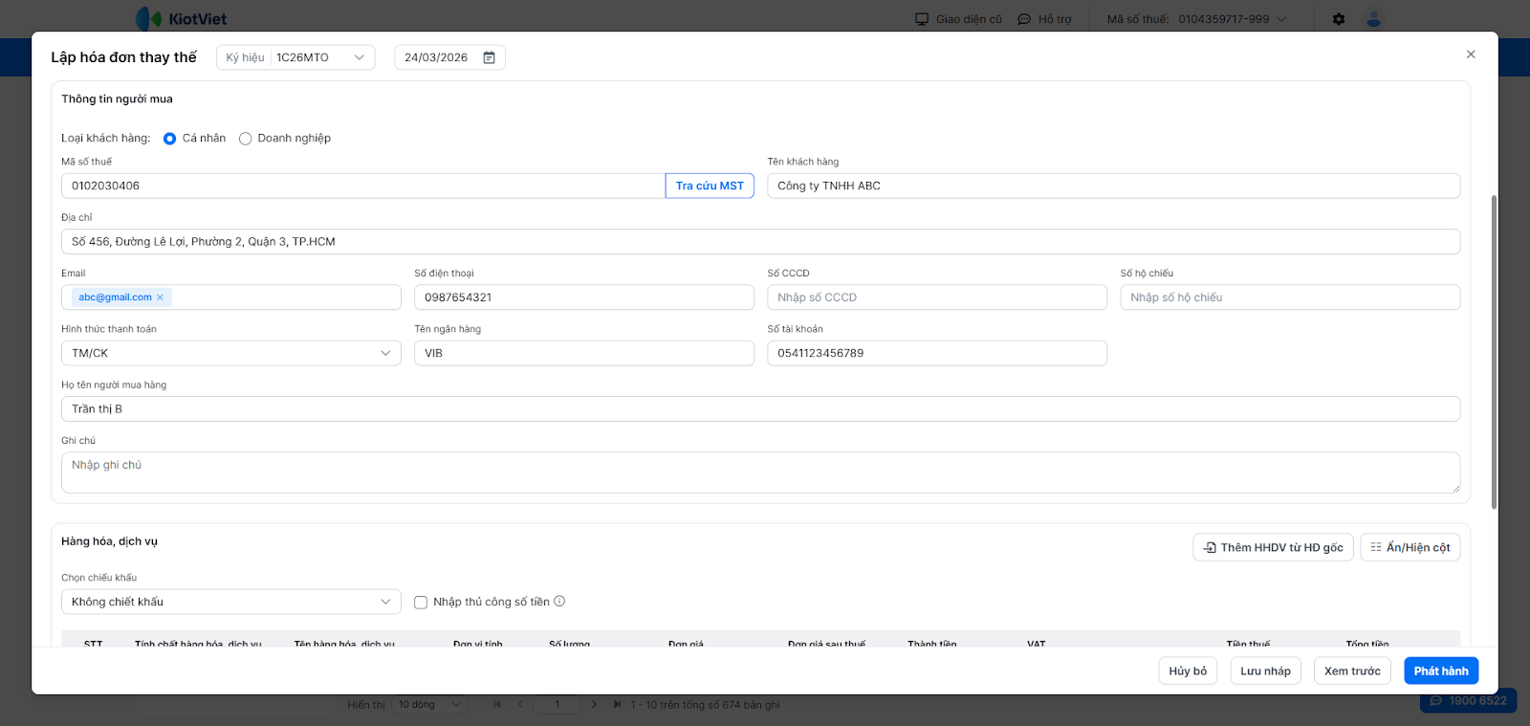This screenshot has height=726, width=1530.
Task: Open the Không chiết khấu discount dropdown
Action: pyautogui.click(x=230, y=602)
